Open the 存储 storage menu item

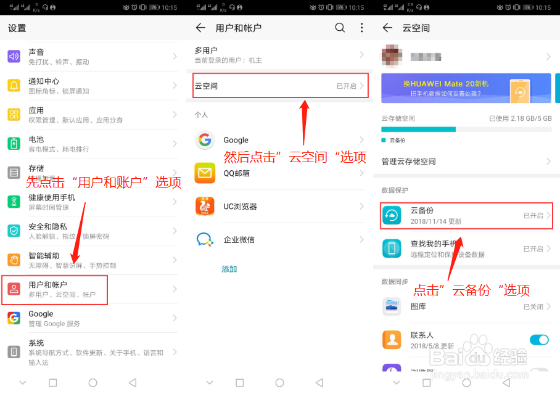click(x=14, y=173)
